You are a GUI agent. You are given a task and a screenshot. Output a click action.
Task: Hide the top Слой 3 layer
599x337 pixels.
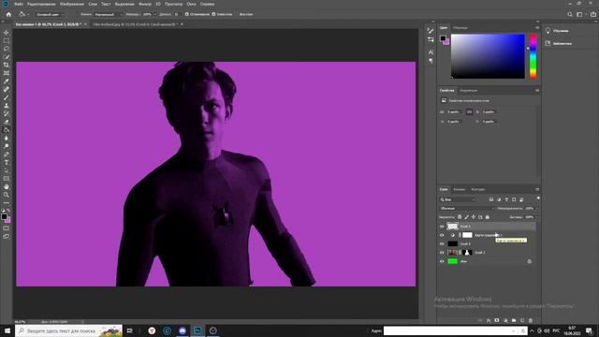pyautogui.click(x=442, y=227)
